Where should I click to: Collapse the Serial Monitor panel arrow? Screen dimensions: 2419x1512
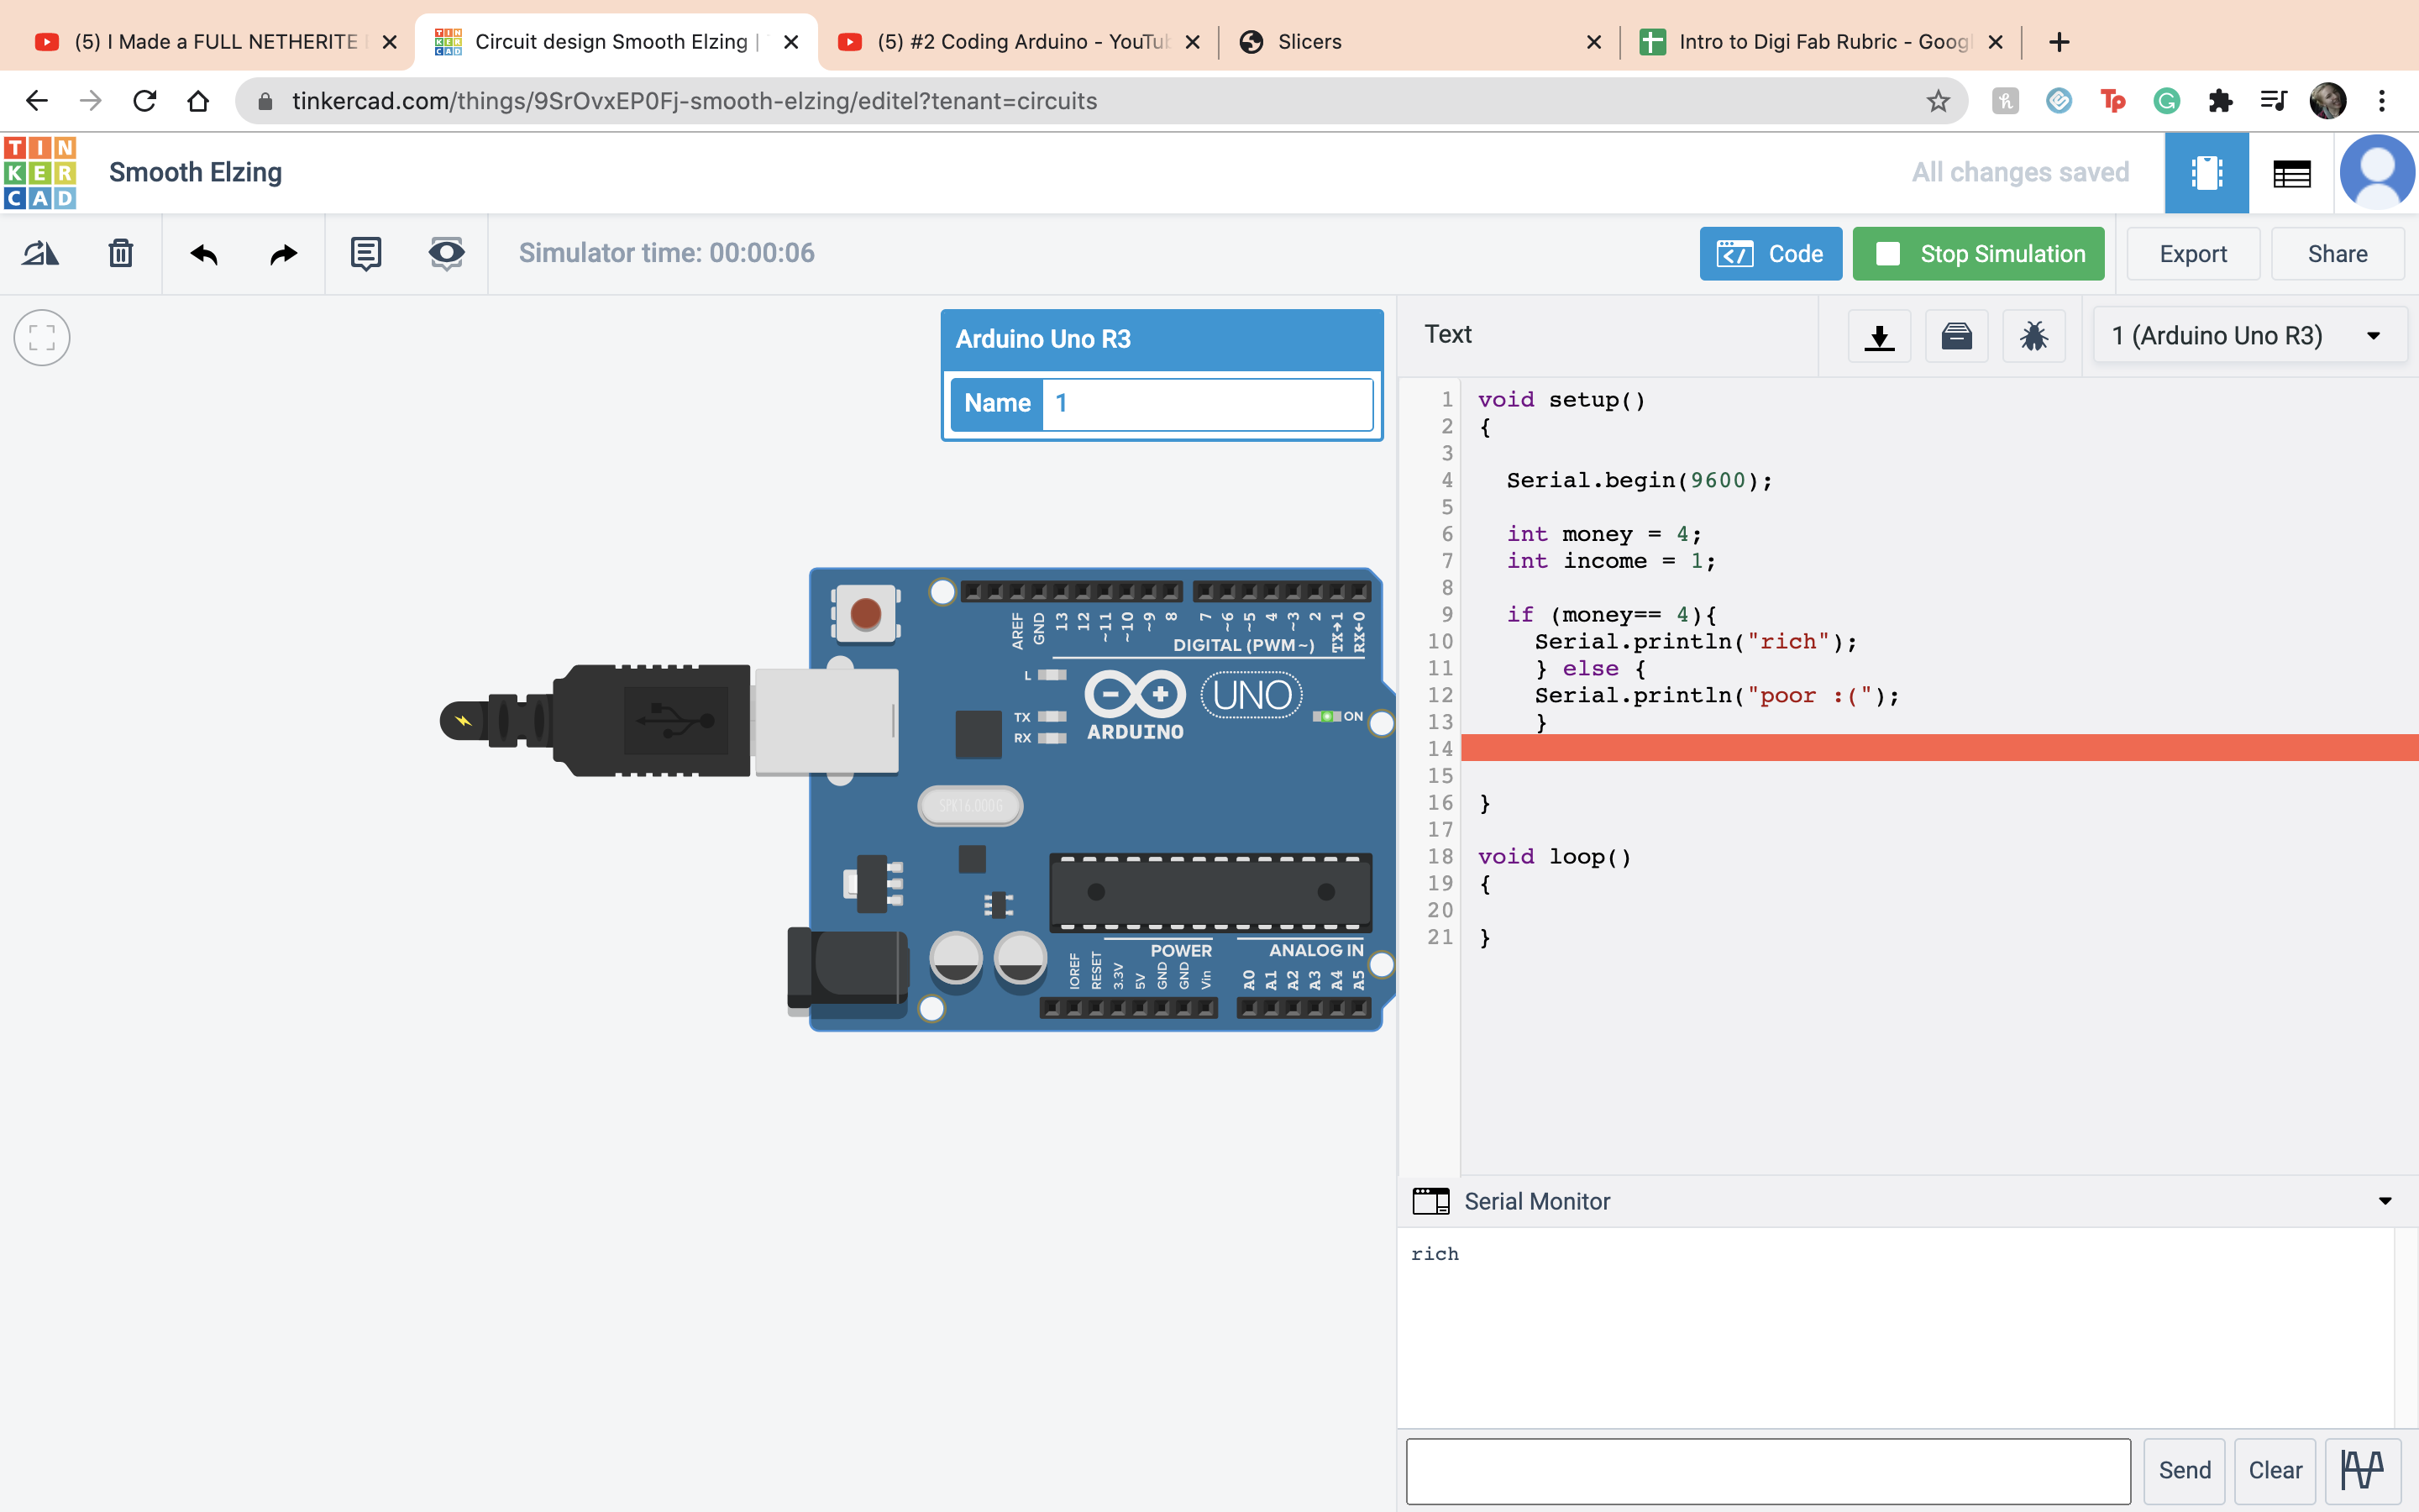(x=2385, y=1201)
